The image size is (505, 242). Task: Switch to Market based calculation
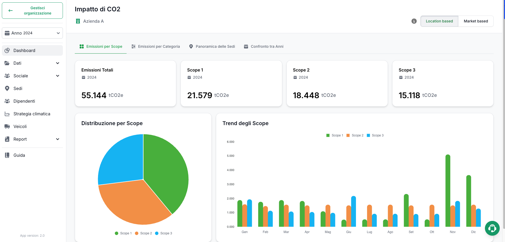point(476,21)
